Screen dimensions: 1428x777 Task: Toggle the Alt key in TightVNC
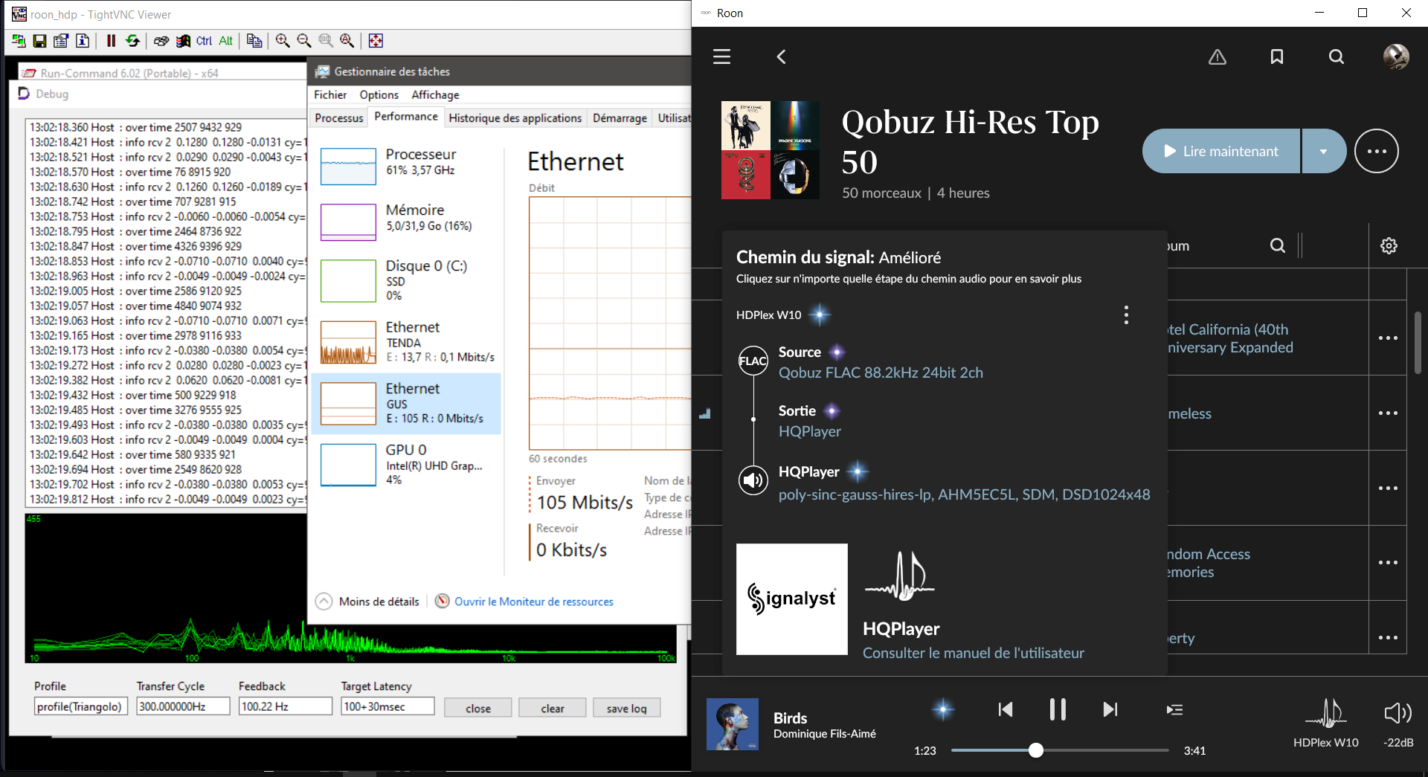coord(225,41)
